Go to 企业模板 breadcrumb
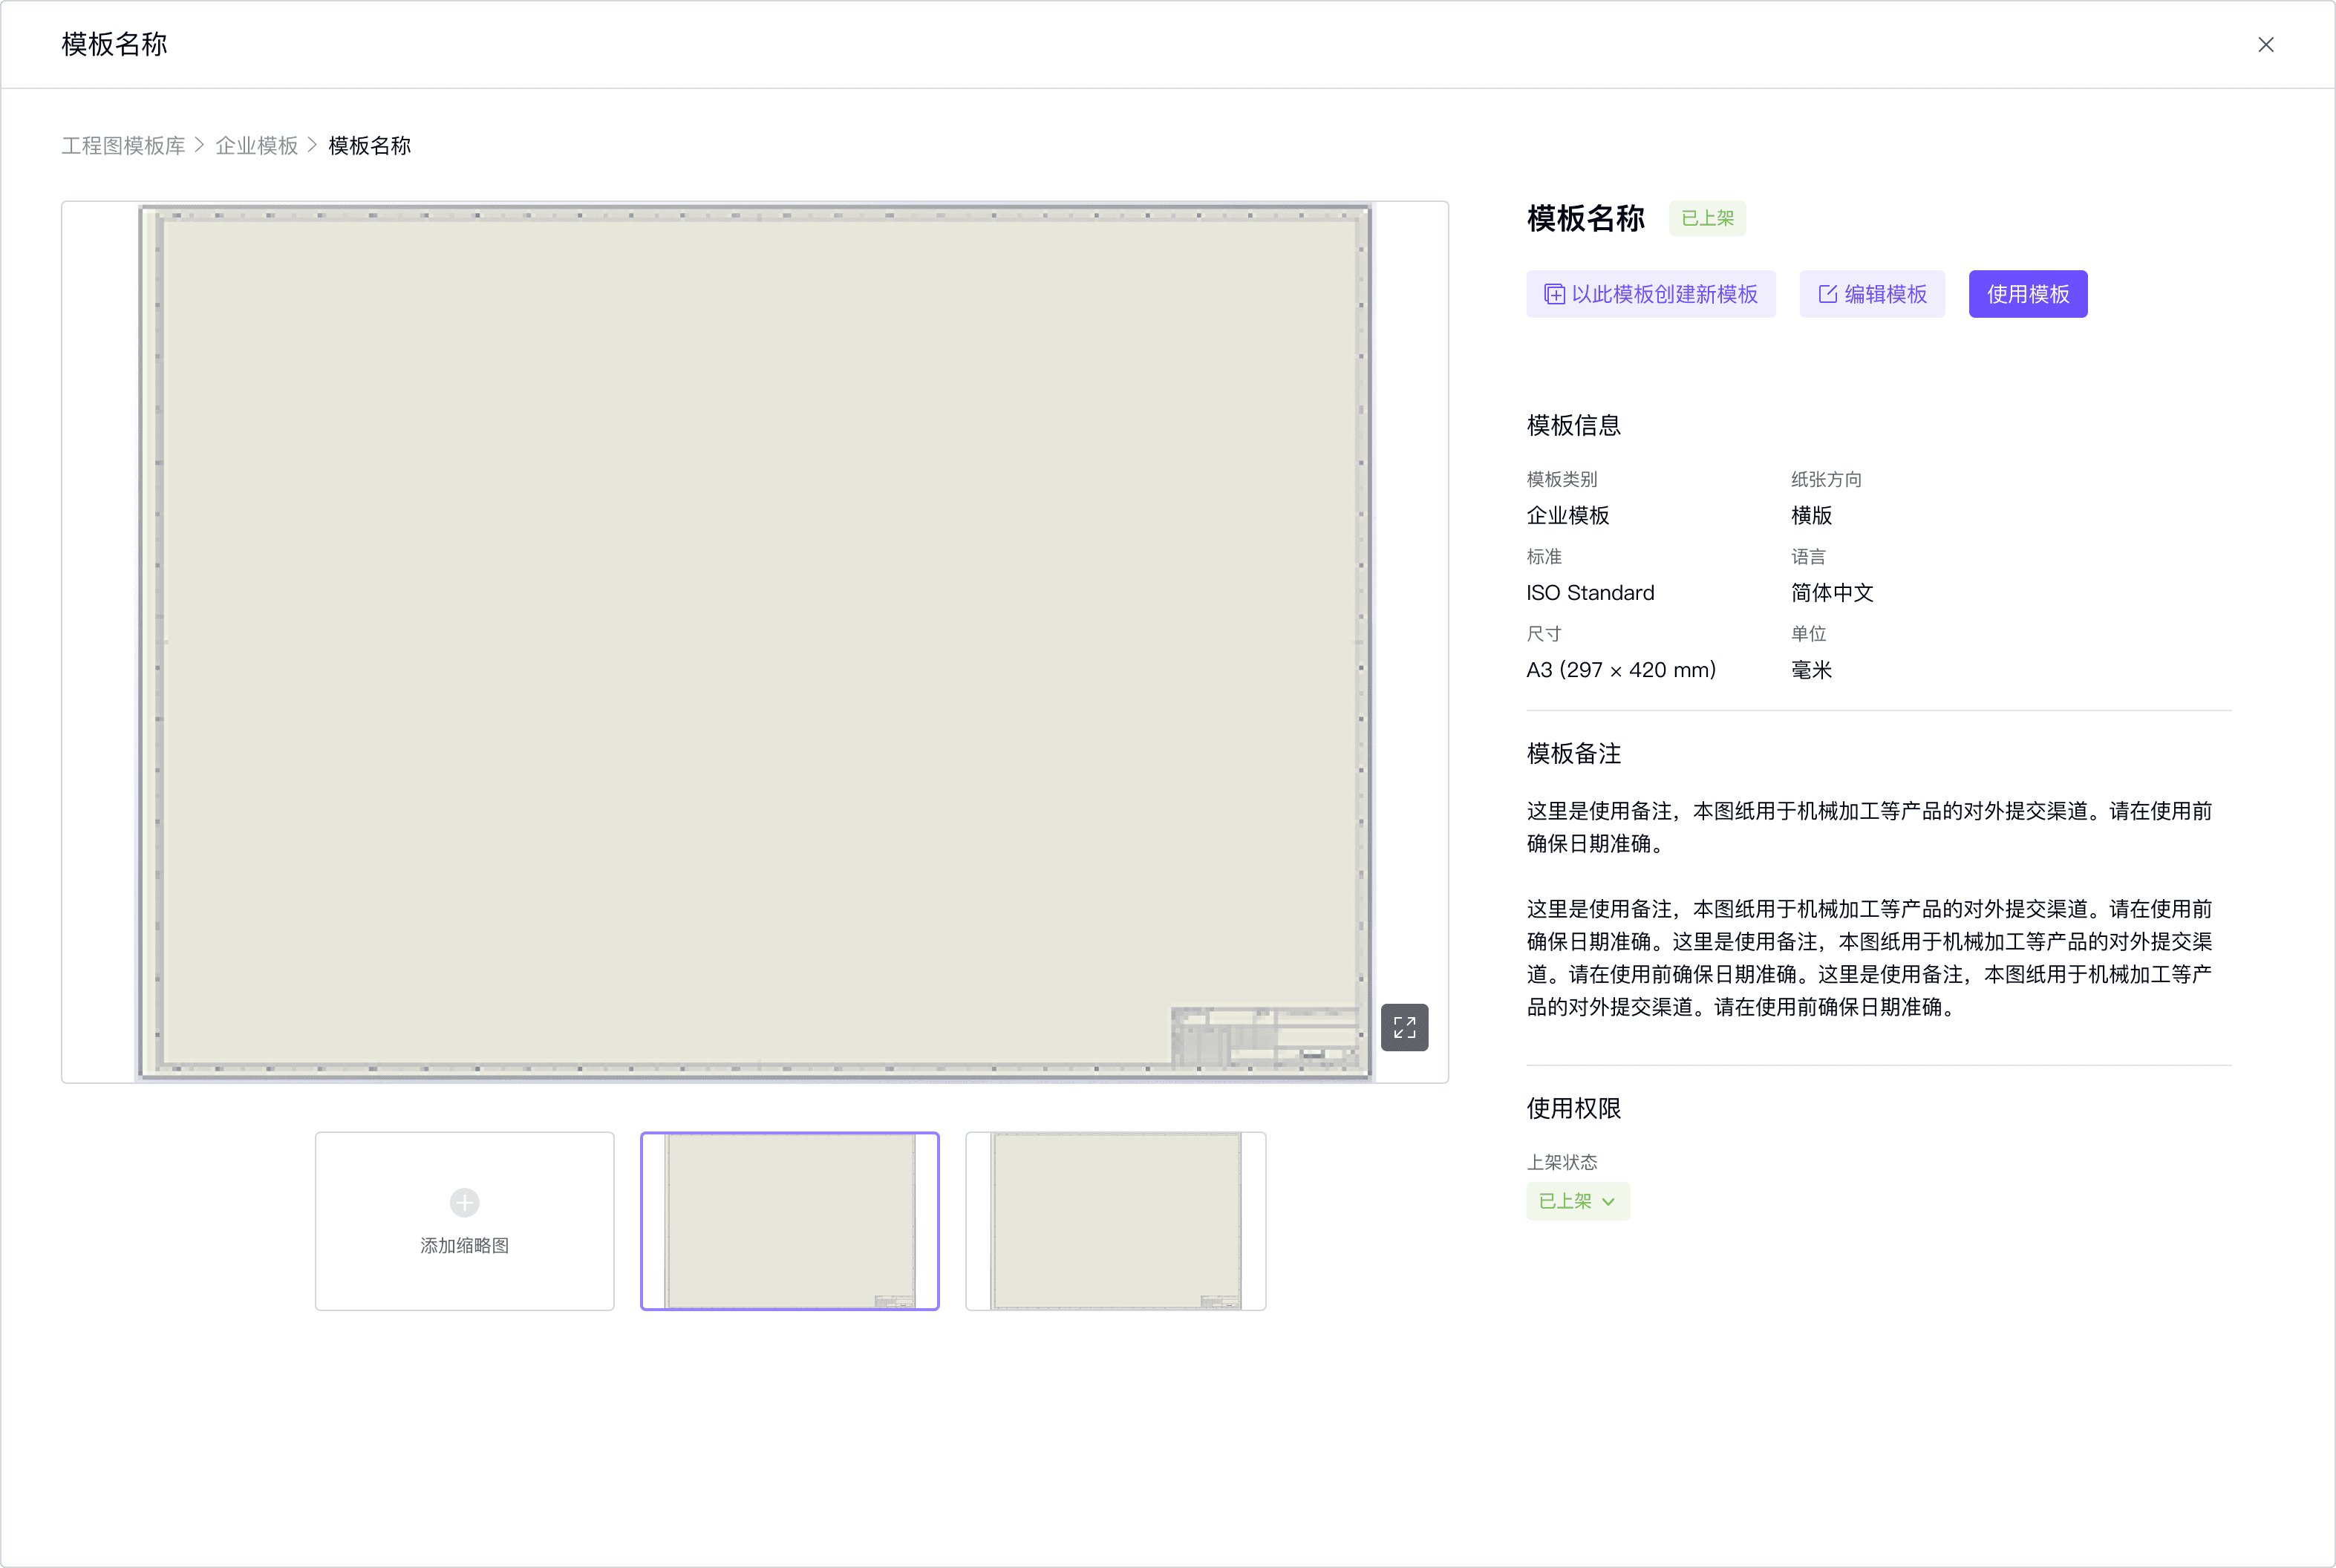This screenshot has width=2336, height=1568. (x=257, y=146)
